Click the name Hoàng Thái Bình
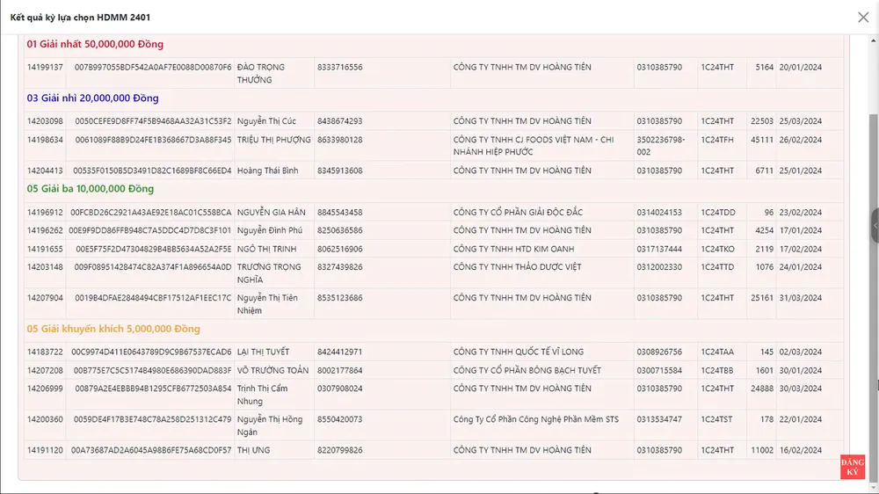This screenshot has width=879, height=494. [267, 171]
